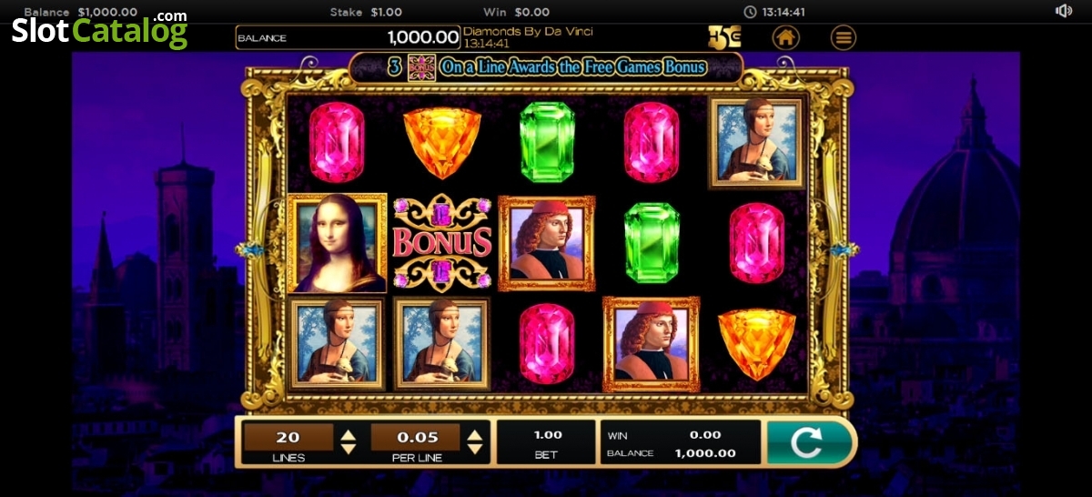Open the home icon in top bar
This screenshot has height=497, width=1092.
click(786, 37)
